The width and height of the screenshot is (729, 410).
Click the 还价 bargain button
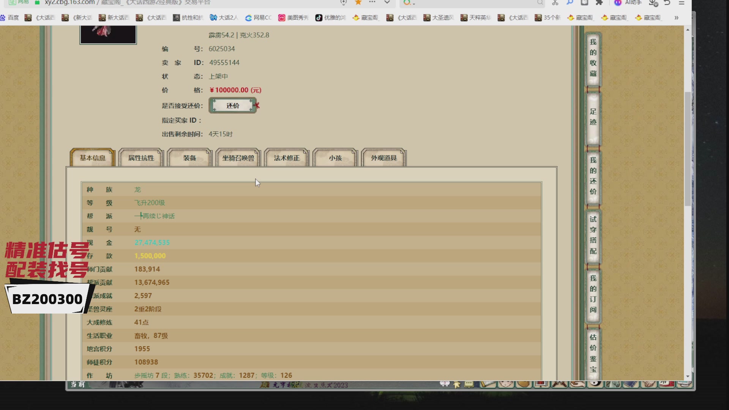pos(233,106)
